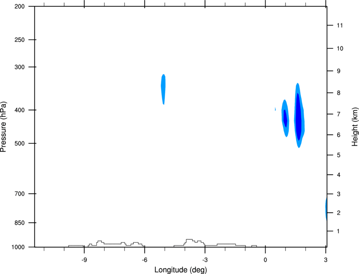
Task: Click the 850 pressure tick label
Action: pos(19,223)
